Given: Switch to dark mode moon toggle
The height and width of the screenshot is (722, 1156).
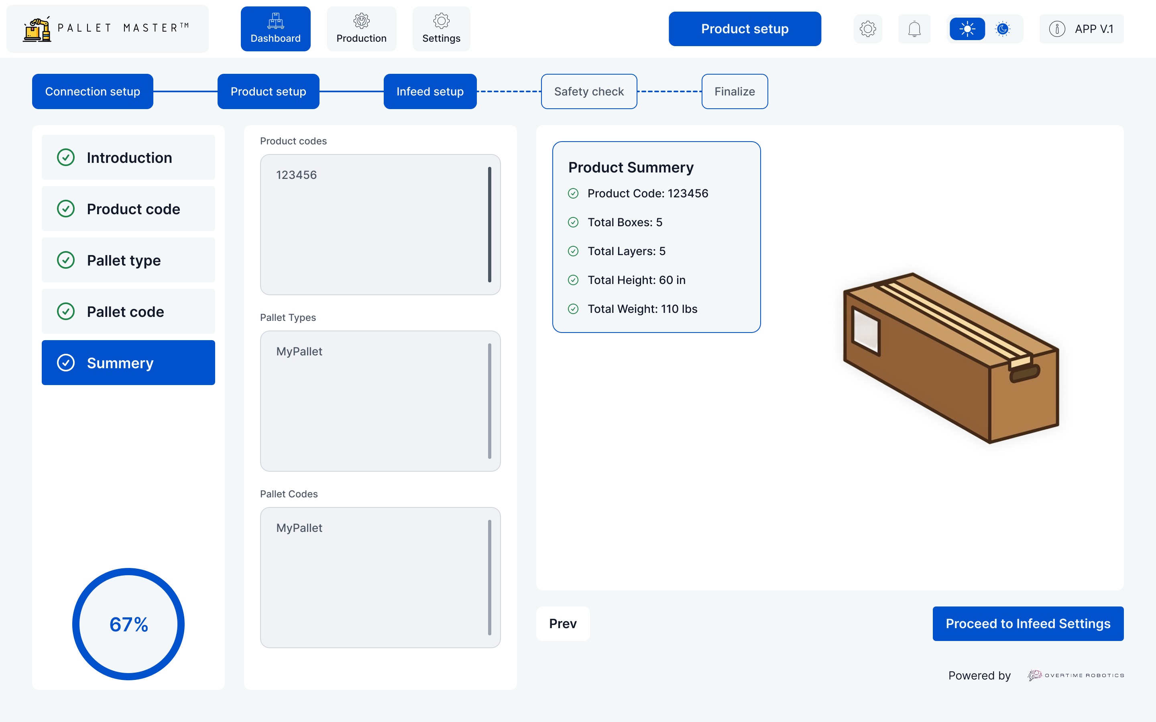Looking at the screenshot, I should tap(1003, 29).
